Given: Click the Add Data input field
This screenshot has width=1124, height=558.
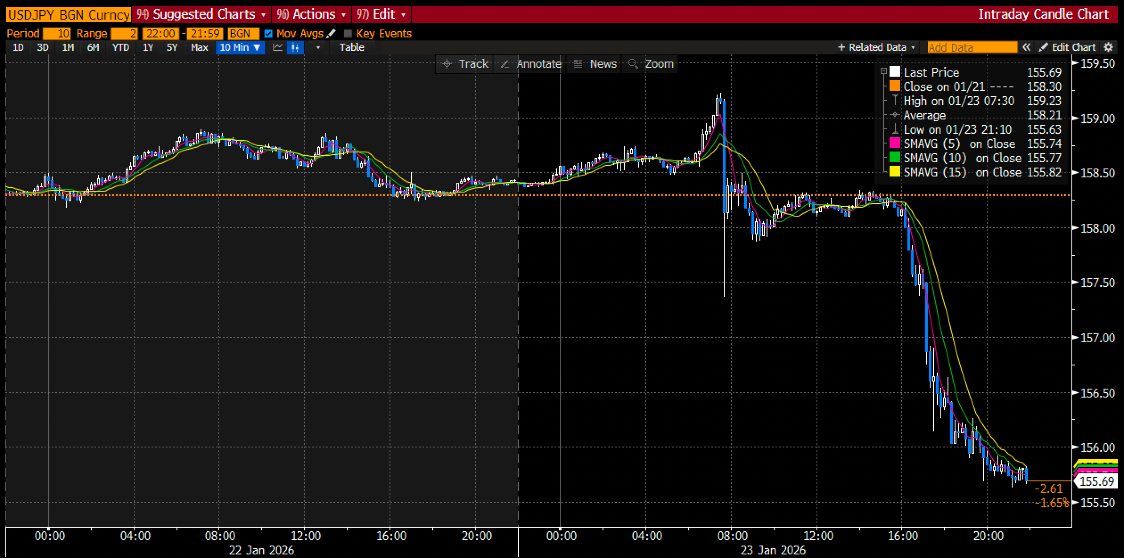Looking at the screenshot, I should click(972, 47).
